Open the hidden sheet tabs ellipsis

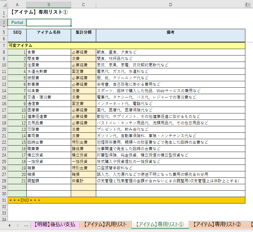pyautogui.click(x=26, y=225)
